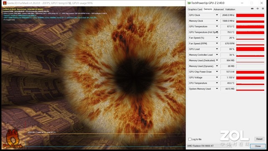Viewport: 268px width, 151px height.
Task: Switch to the Sensors tab
Action: coord(208,9)
